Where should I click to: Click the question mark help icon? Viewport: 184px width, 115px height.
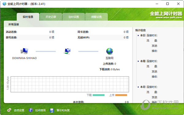click(30, 110)
